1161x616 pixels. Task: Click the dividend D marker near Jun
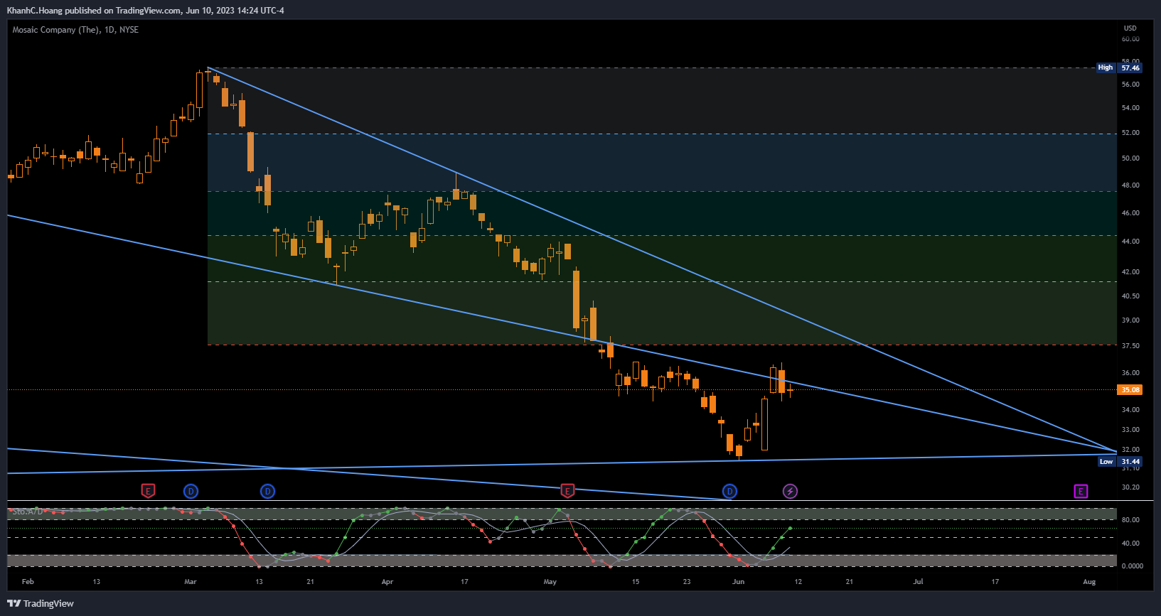coord(729,491)
